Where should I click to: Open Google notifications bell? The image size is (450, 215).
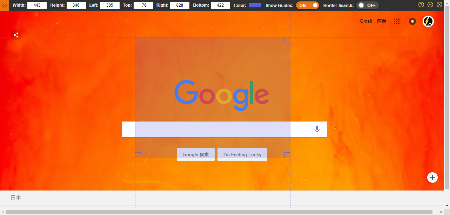[x=412, y=21]
